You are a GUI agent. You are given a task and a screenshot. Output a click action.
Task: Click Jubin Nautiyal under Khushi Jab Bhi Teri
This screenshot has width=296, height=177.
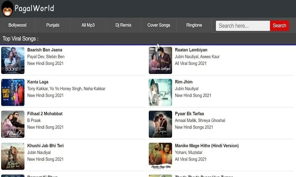coord(39,152)
